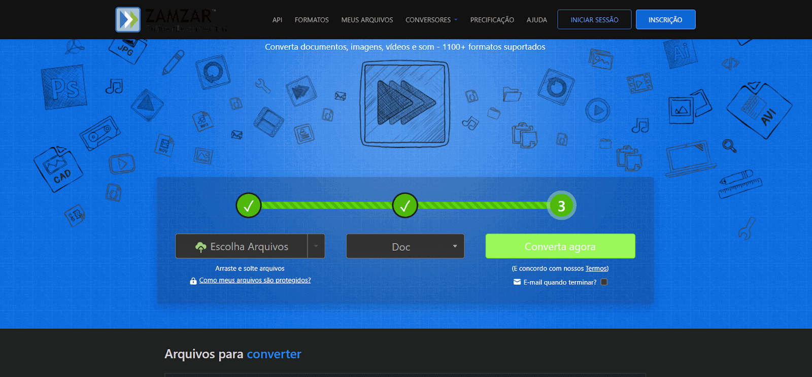
Task: Open the Ajuda page
Action: [x=536, y=20]
